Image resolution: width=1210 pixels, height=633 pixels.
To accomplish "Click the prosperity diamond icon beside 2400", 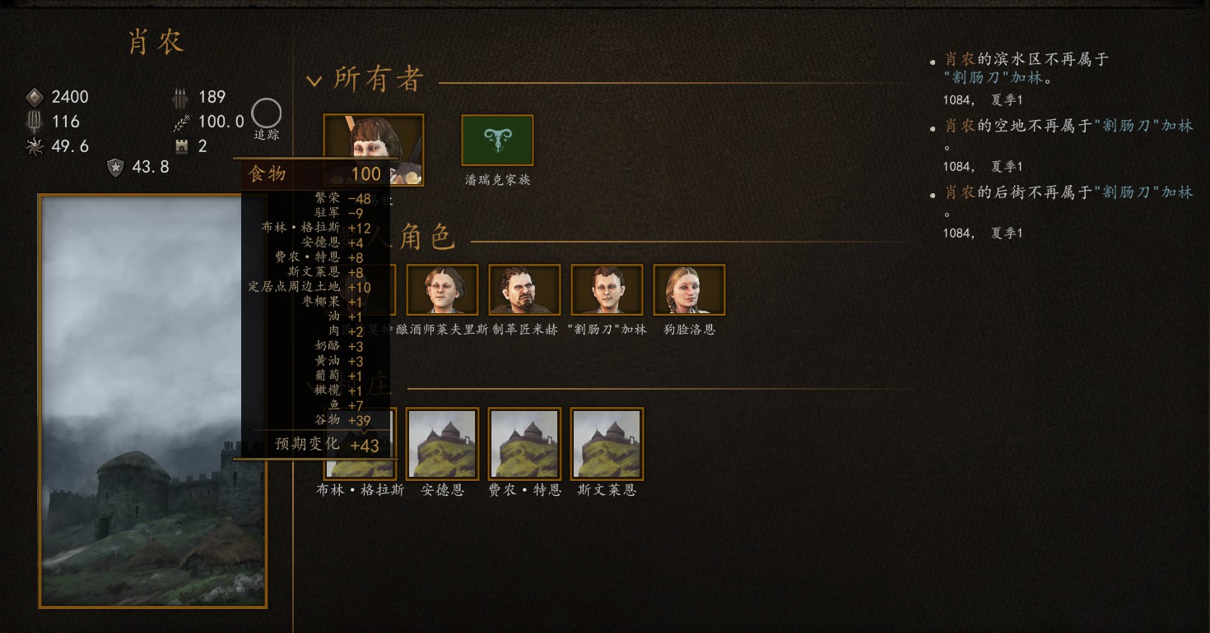I will coord(34,97).
